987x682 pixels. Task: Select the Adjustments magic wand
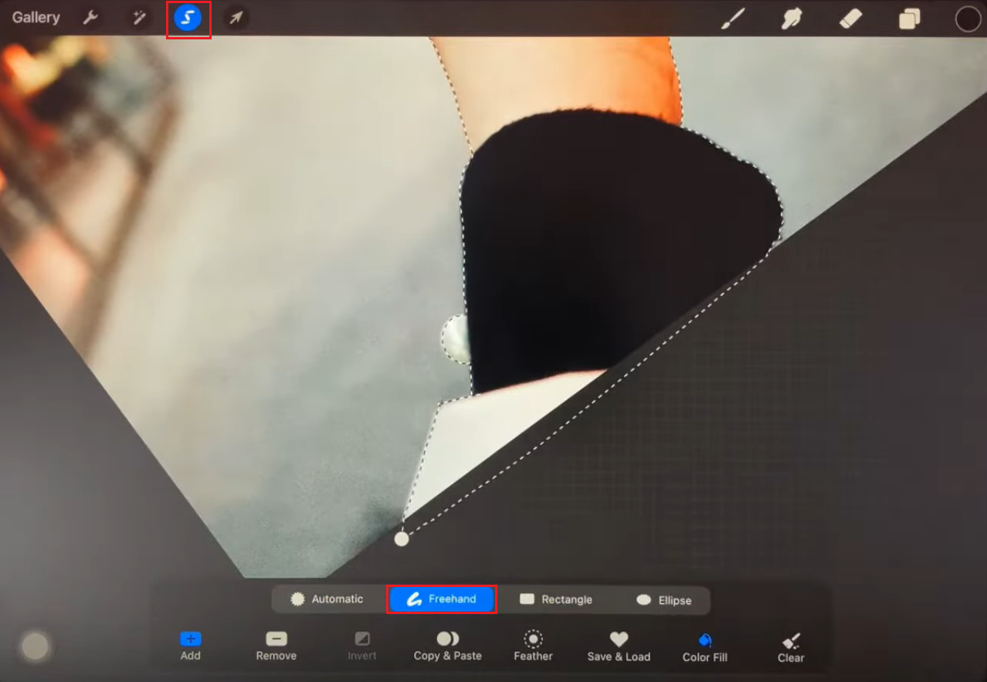(x=138, y=17)
